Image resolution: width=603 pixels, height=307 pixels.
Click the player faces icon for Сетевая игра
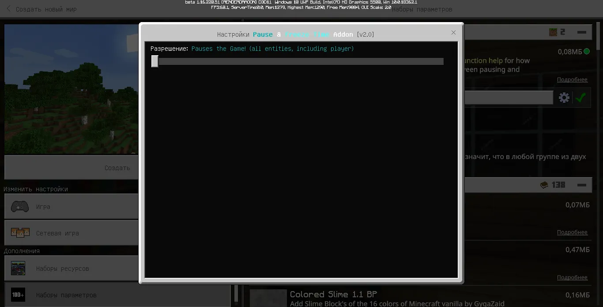click(x=20, y=233)
